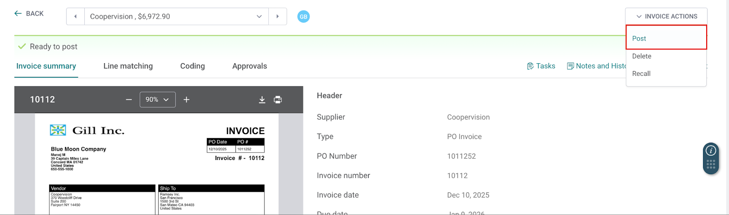Open the Coding tab
This screenshot has height=215, width=729.
coord(192,66)
